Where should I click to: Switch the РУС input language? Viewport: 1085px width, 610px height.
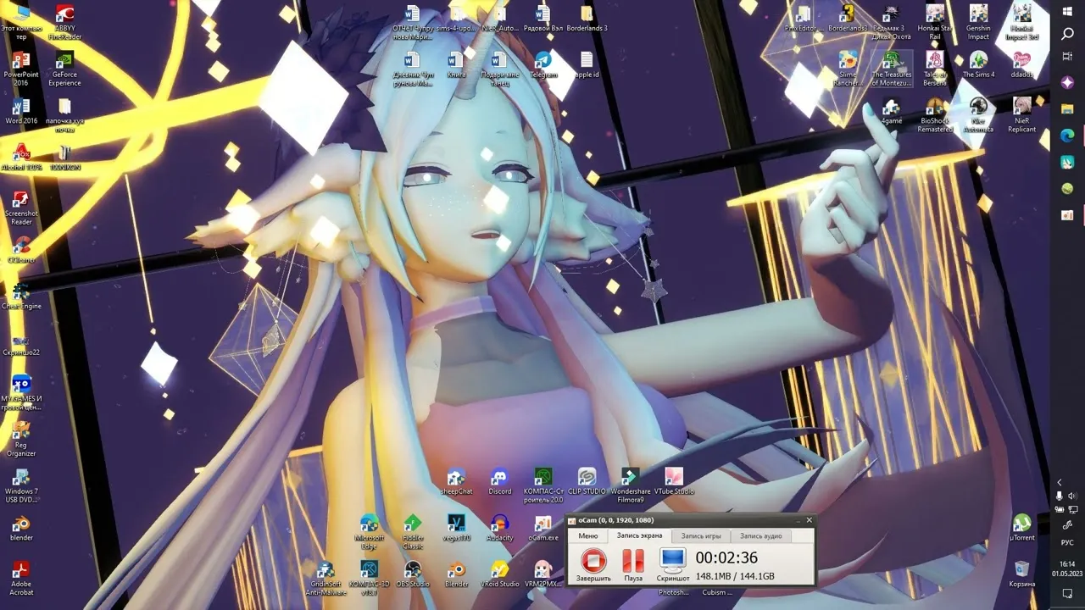point(1067,542)
